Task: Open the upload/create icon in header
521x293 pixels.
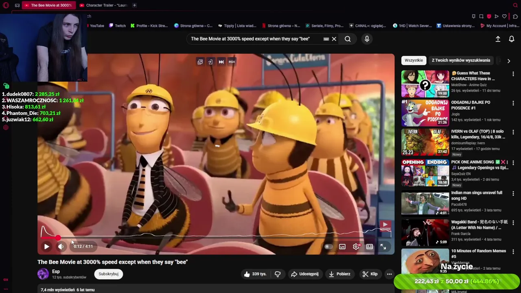Action: pos(498,39)
